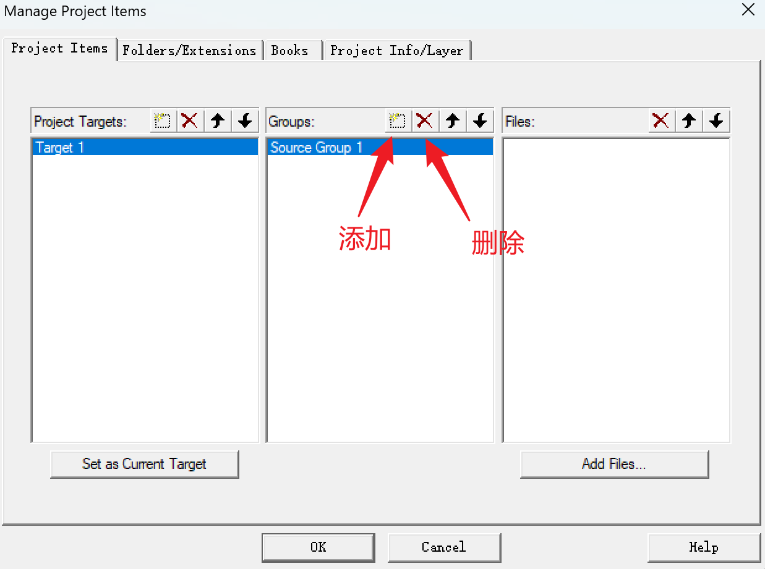The width and height of the screenshot is (765, 569).
Task: Cancel the Manage Project Items dialog
Action: (444, 547)
